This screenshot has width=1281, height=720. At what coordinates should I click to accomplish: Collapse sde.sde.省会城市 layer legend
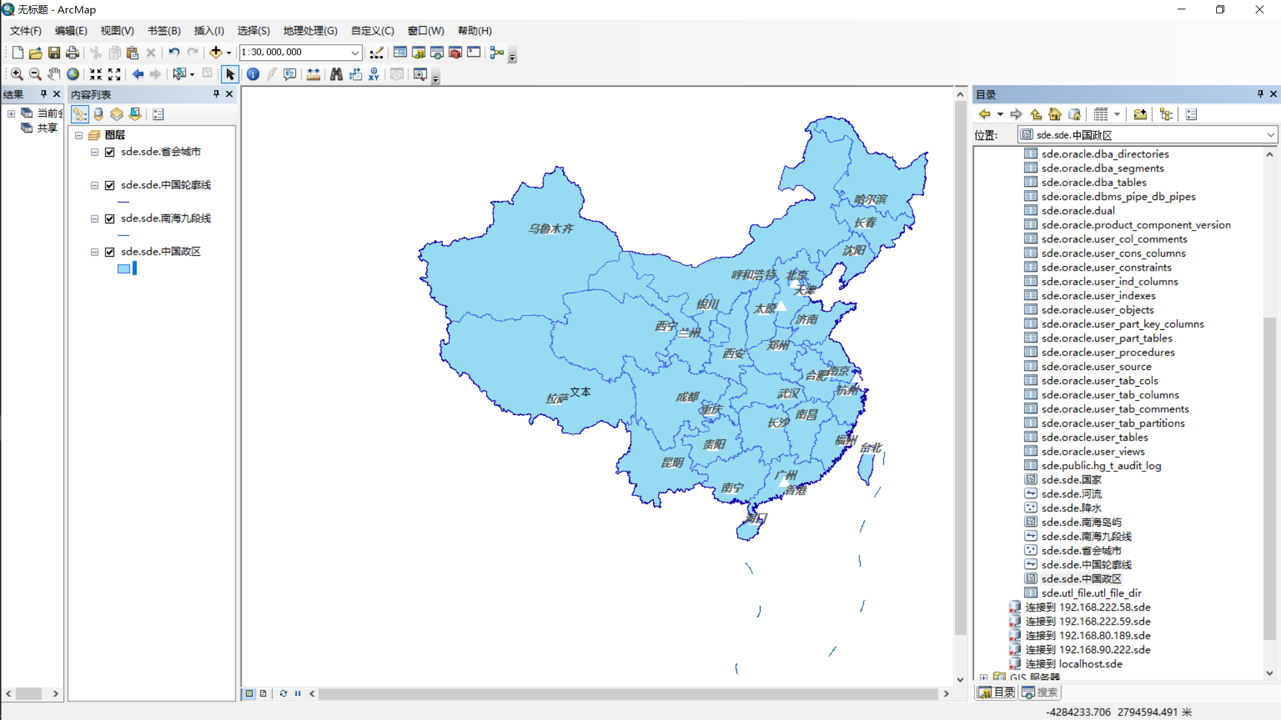pyautogui.click(x=95, y=152)
